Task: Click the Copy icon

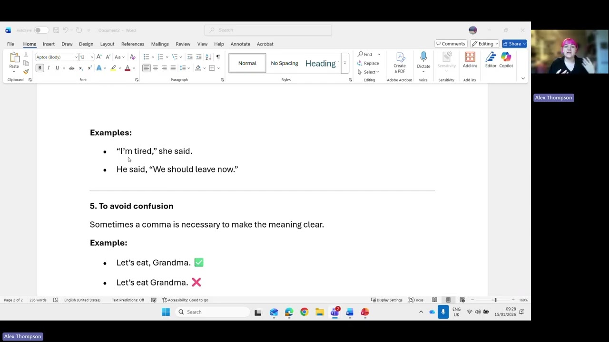Action: [x=26, y=63]
